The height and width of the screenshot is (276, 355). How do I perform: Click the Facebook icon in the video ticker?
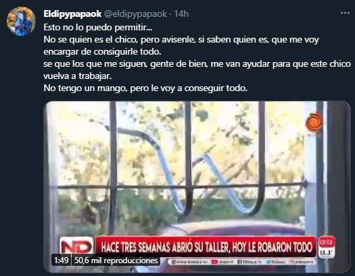(239, 262)
